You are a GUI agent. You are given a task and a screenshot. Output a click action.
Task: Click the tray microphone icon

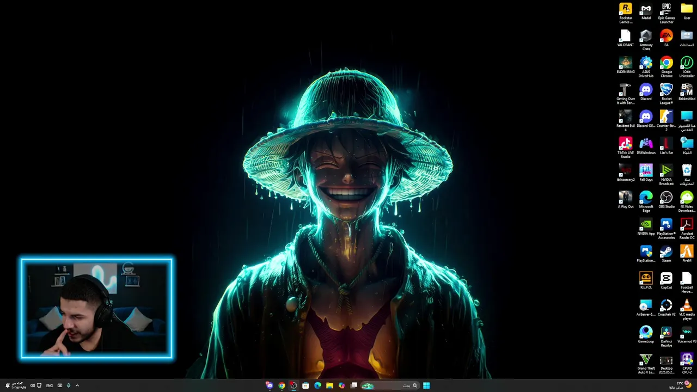tap(69, 385)
